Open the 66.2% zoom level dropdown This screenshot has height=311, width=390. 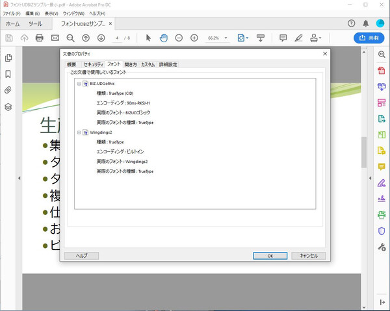(218, 38)
